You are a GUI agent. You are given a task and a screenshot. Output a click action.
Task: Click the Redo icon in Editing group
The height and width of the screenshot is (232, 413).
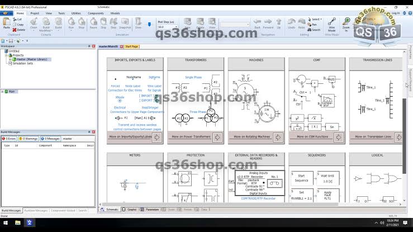pos(301,22)
